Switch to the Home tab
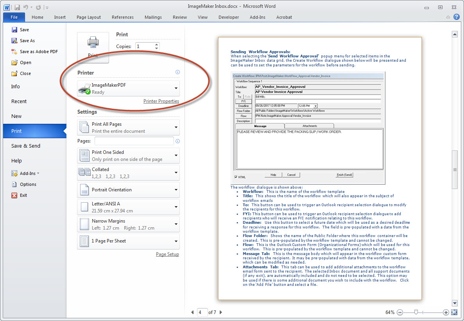This screenshot has height=321, width=464. [37, 17]
